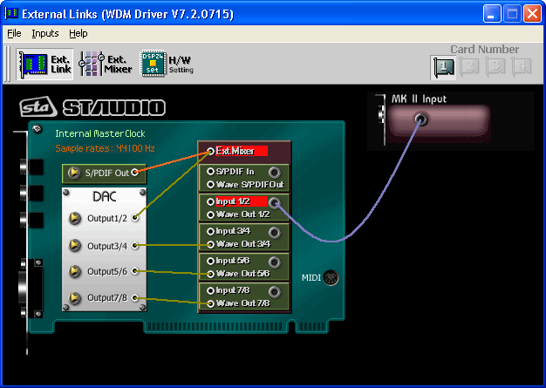The image size is (546, 388).
Task: Select Wave Out 1/2 source radio
Action: point(210,214)
